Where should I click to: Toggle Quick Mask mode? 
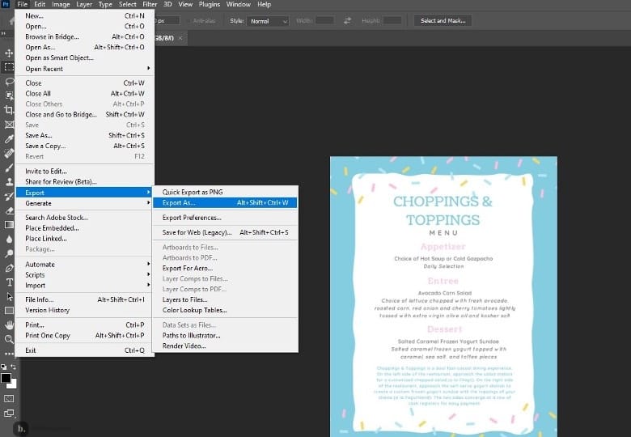coord(9,398)
